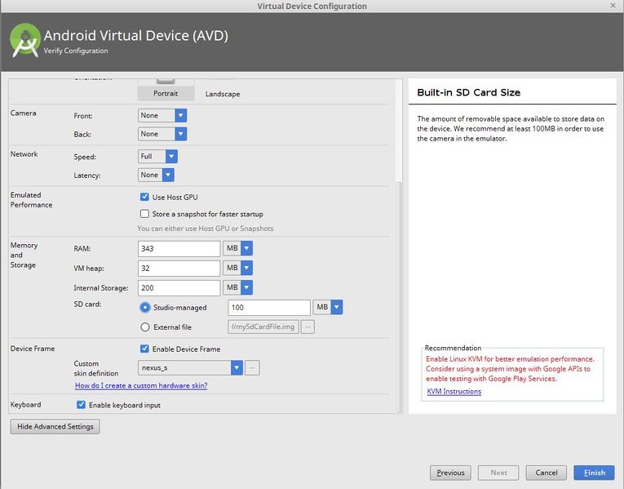
Task: Select the Studio-managed SD card option
Action: coord(145,308)
